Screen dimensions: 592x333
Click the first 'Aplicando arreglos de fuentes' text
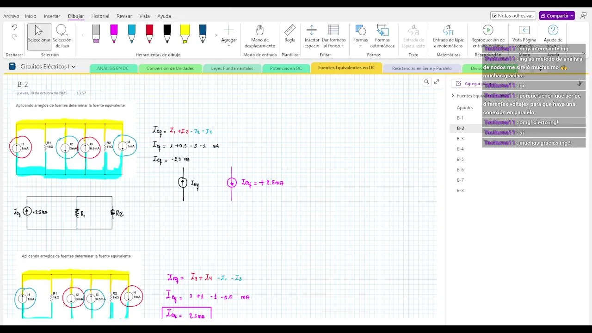(x=70, y=105)
